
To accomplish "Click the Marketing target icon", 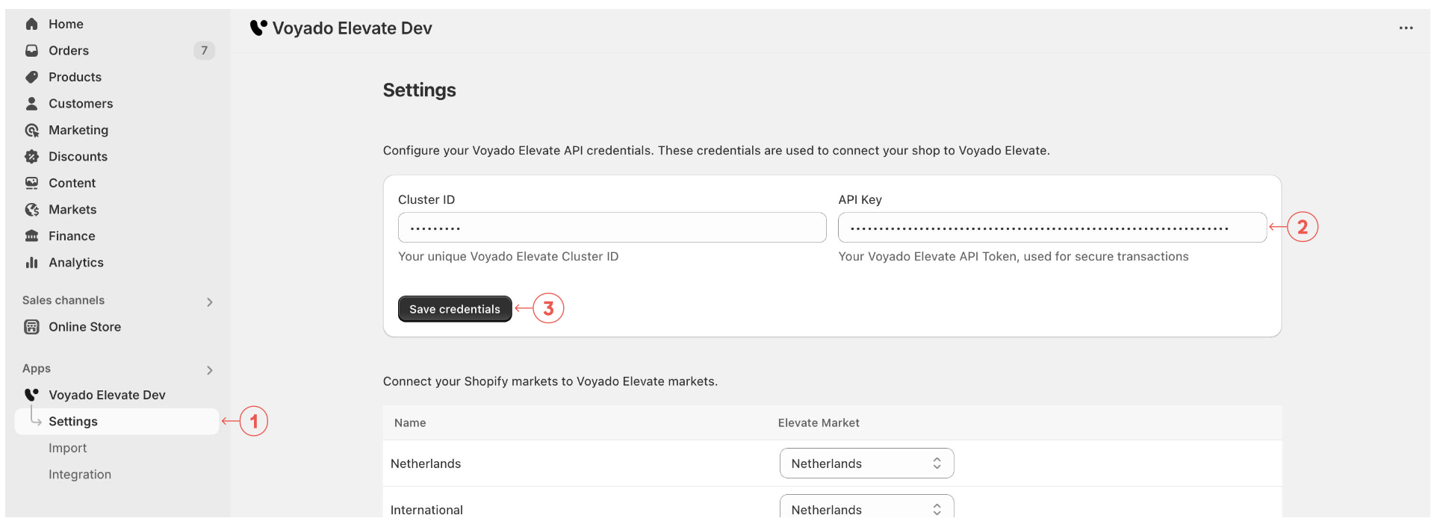I will pos(31,130).
